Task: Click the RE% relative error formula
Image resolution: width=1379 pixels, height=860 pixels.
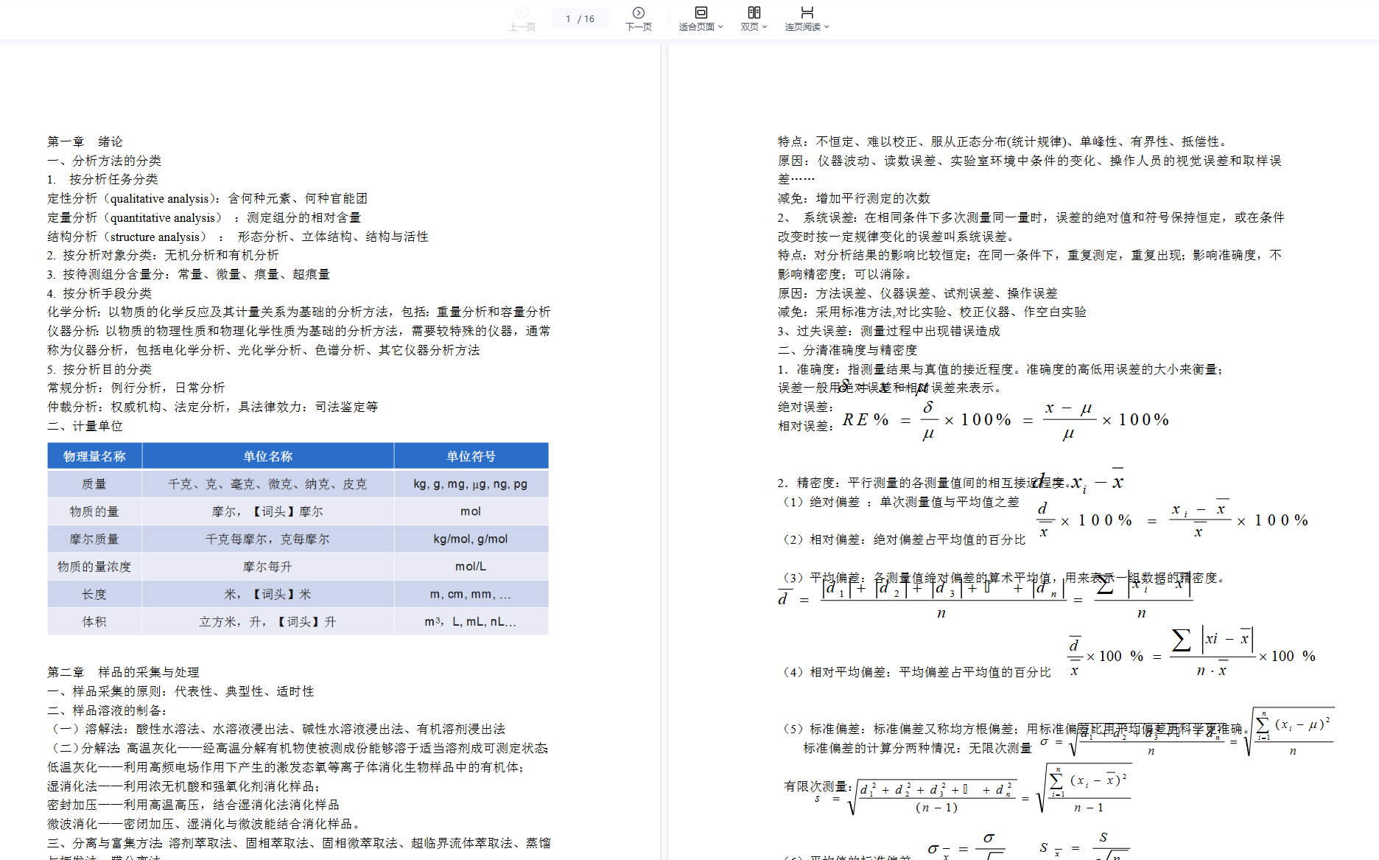Action: pos(1005,420)
